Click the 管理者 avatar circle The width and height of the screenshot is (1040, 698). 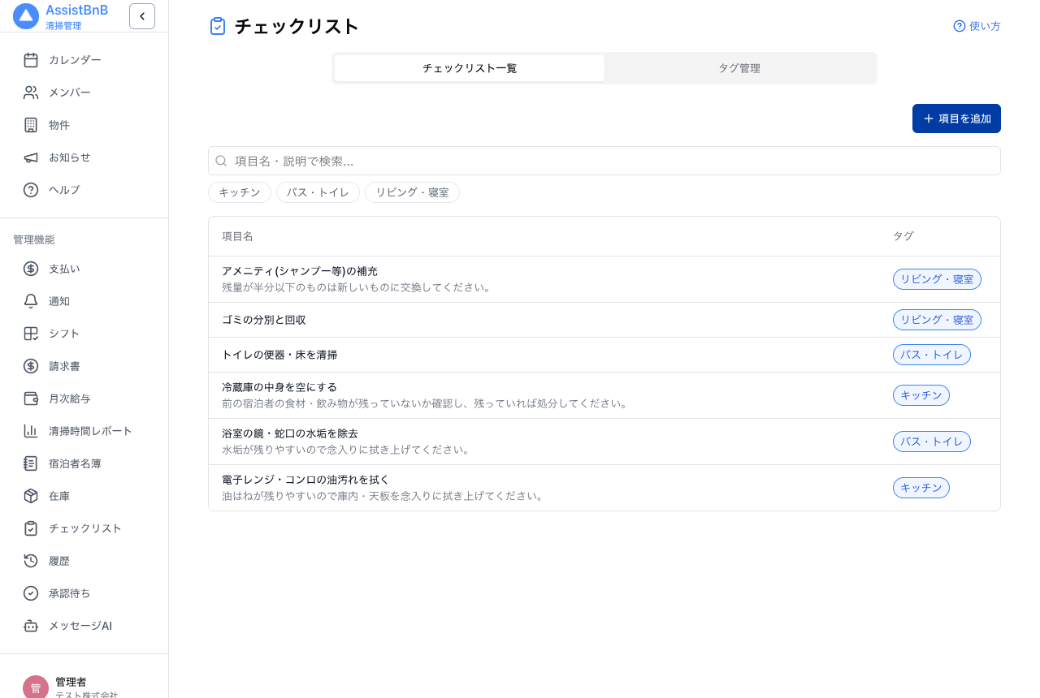pos(36,687)
